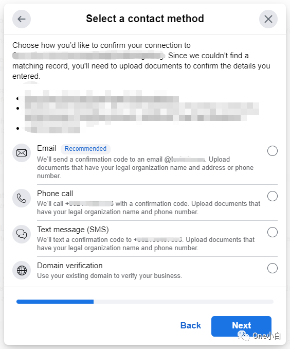This screenshot has width=290, height=349.
Task: Select the Phone call radio button
Action: pyautogui.click(x=272, y=196)
